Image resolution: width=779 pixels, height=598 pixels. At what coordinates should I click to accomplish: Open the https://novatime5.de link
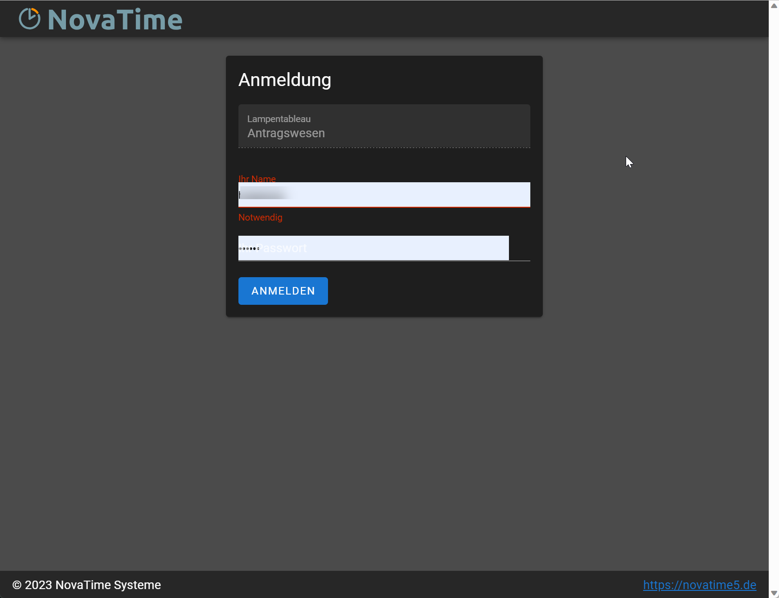699,585
